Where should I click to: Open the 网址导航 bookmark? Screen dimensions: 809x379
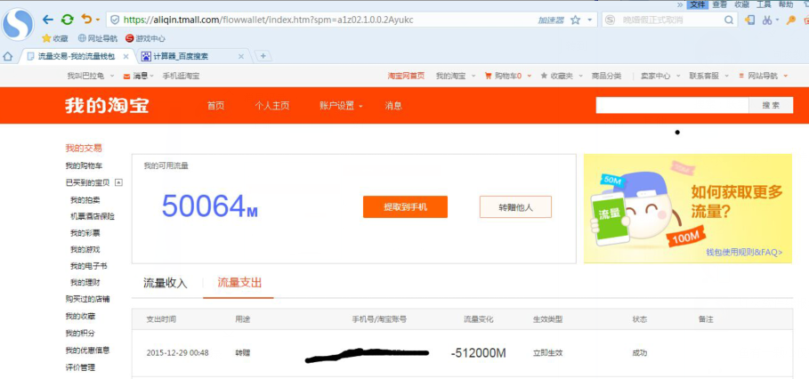98,38
